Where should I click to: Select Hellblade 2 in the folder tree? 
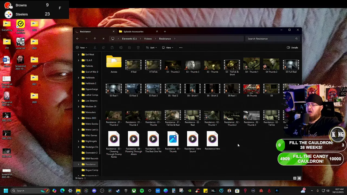91,83
